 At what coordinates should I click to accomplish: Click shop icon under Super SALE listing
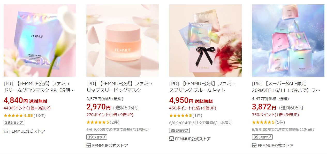tap(254, 145)
